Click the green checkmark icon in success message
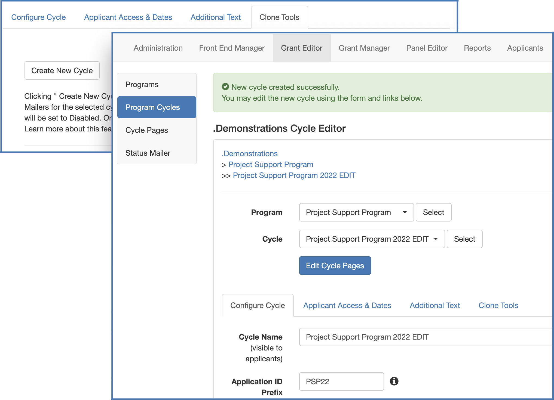This screenshot has width=554, height=400. [x=225, y=87]
